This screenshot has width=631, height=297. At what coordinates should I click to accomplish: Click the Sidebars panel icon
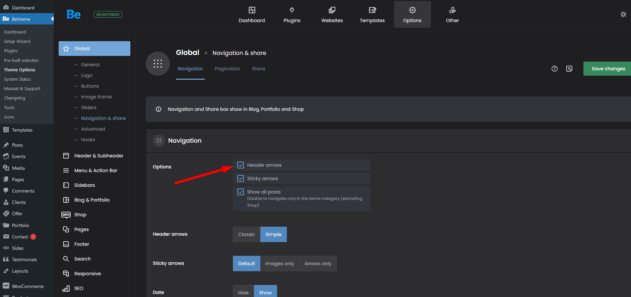point(66,185)
